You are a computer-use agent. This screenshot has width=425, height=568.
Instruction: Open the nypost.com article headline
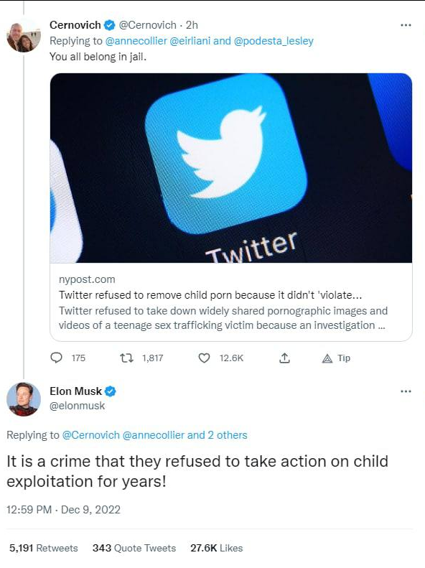pyautogui.click(x=210, y=295)
